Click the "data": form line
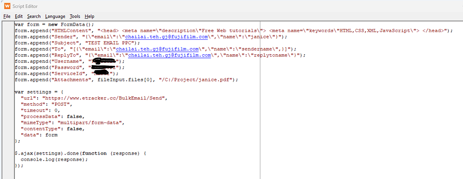The height and width of the screenshot is (179, 463). click(x=39, y=135)
